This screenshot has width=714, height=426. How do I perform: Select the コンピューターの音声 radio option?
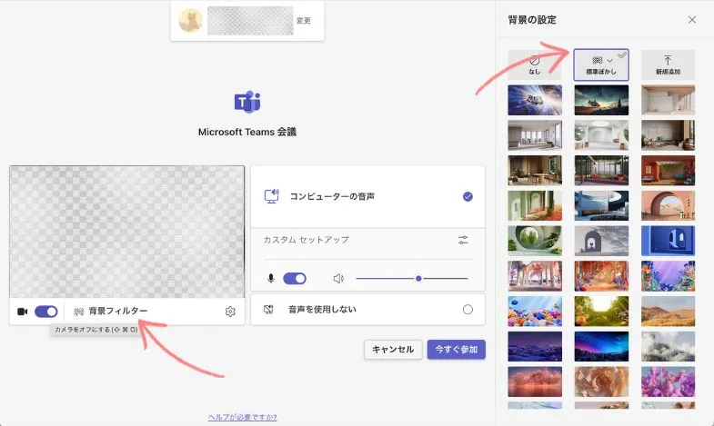click(x=468, y=196)
